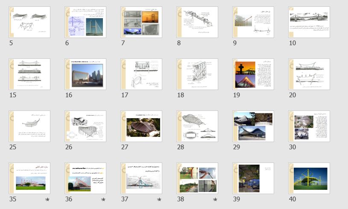Select slide 9 thumbnail with foggy bridge photo
The image size is (348, 209).
coord(253,22)
